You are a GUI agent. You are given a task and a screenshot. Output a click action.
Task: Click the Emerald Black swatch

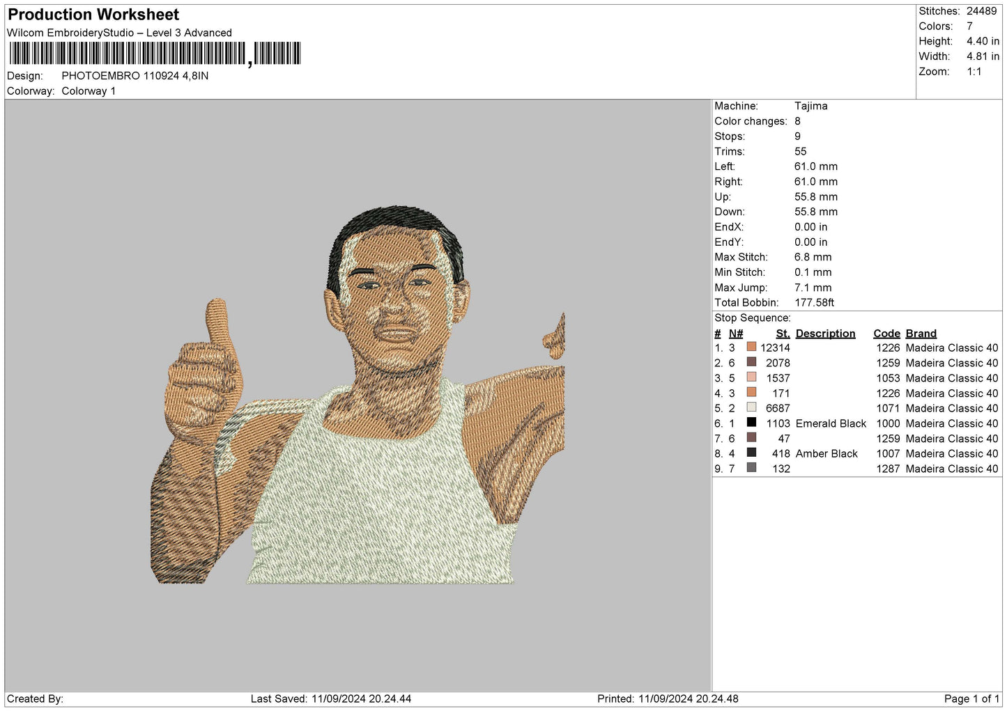pyautogui.click(x=751, y=423)
